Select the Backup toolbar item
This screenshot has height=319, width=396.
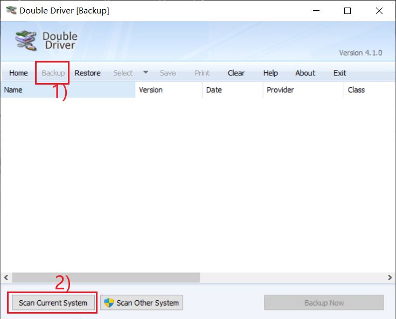coord(53,73)
